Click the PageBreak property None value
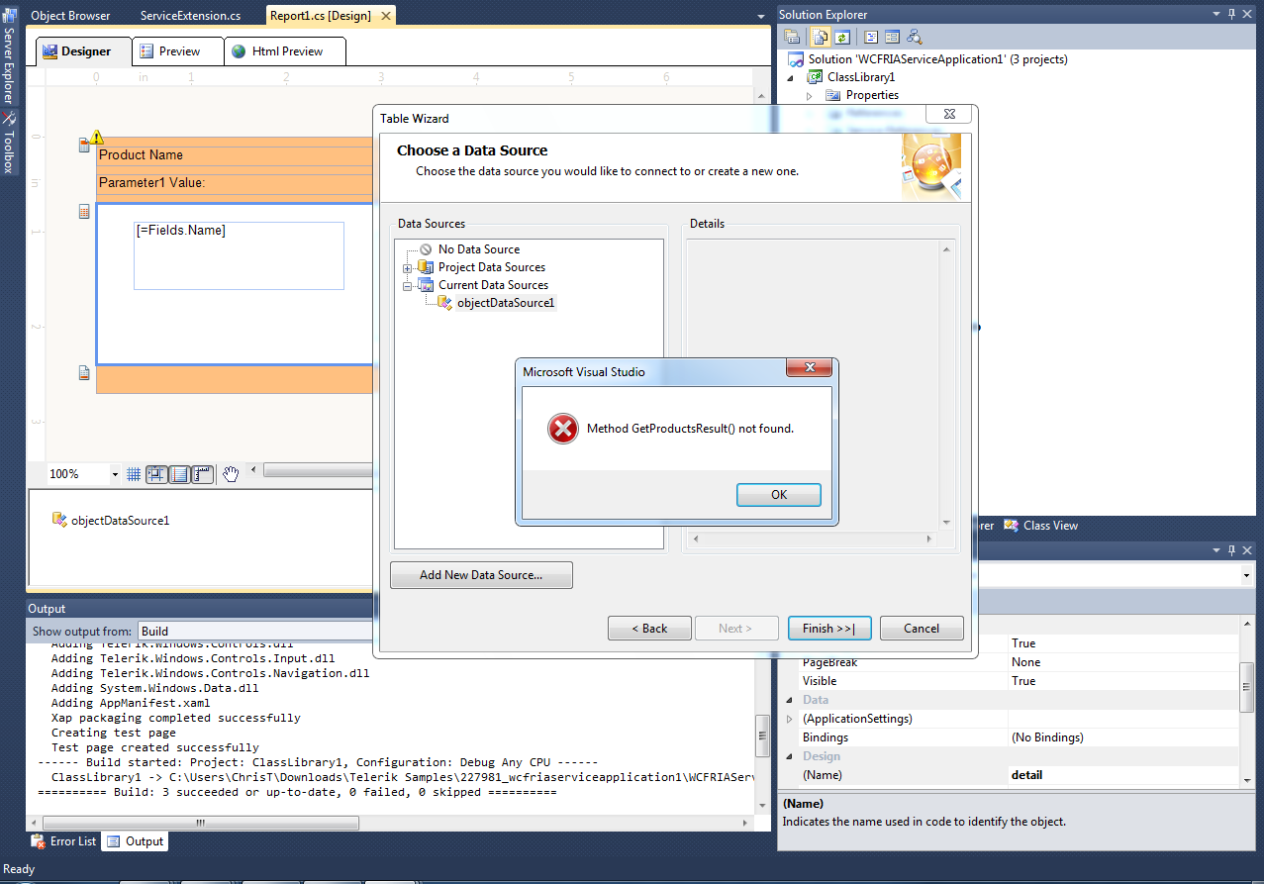 coord(1123,662)
